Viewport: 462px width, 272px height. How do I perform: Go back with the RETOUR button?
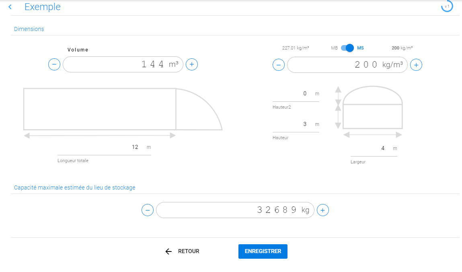click(x=183, y=251)
